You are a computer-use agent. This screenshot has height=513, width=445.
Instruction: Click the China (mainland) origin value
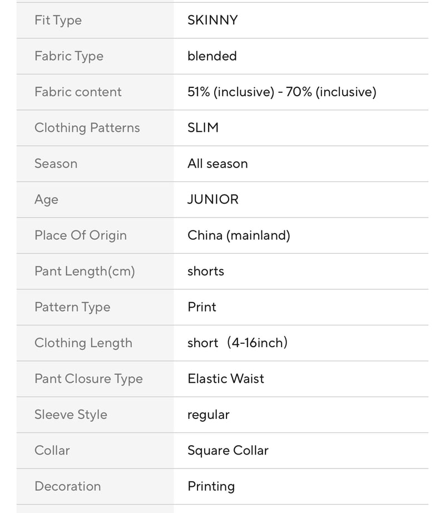[239, 235]
